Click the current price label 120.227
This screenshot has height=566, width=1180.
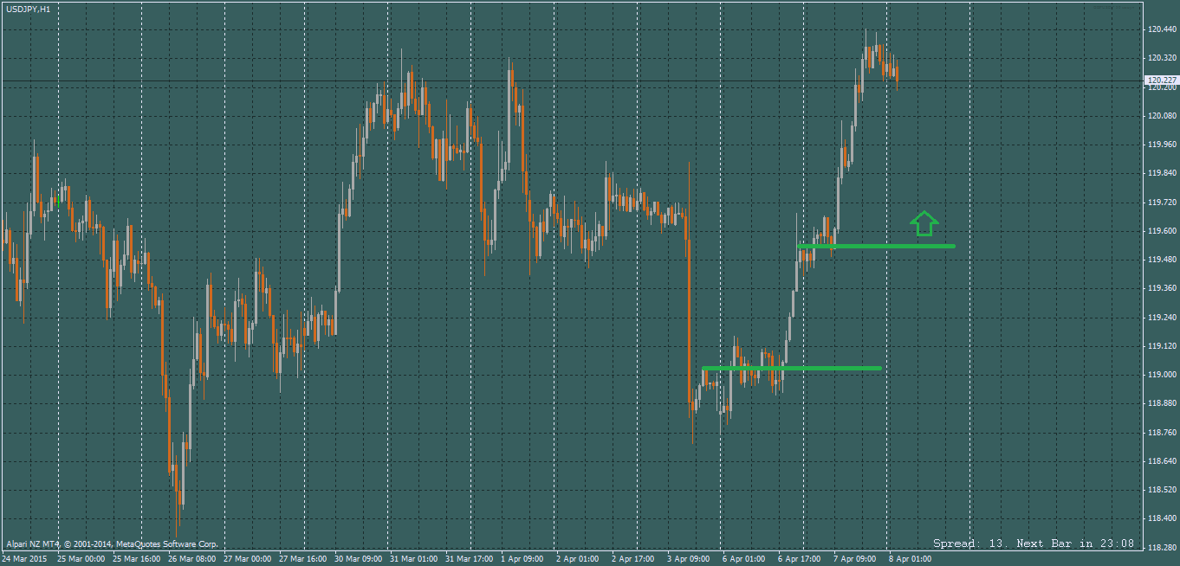[x=1161, y=81]
